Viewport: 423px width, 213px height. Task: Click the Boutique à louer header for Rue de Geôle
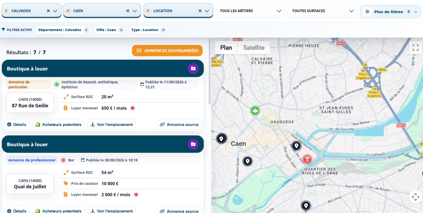coord(103,68)
